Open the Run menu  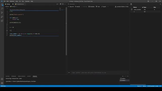point(23,1)
